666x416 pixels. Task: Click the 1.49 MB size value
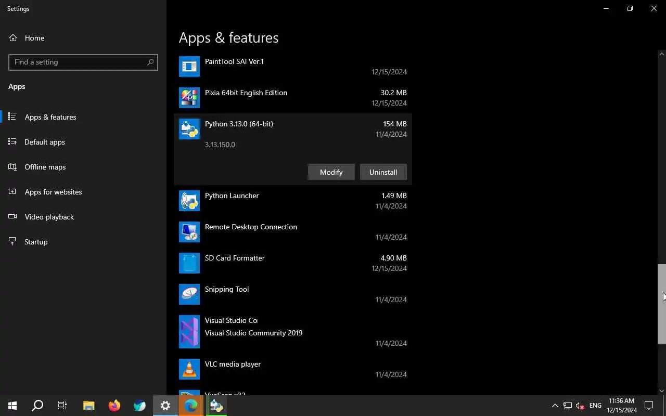tap(394, 196)
